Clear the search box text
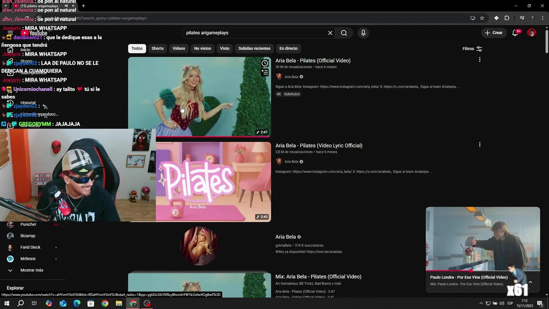This screenshot has height=309, width=549. [330, 33]
